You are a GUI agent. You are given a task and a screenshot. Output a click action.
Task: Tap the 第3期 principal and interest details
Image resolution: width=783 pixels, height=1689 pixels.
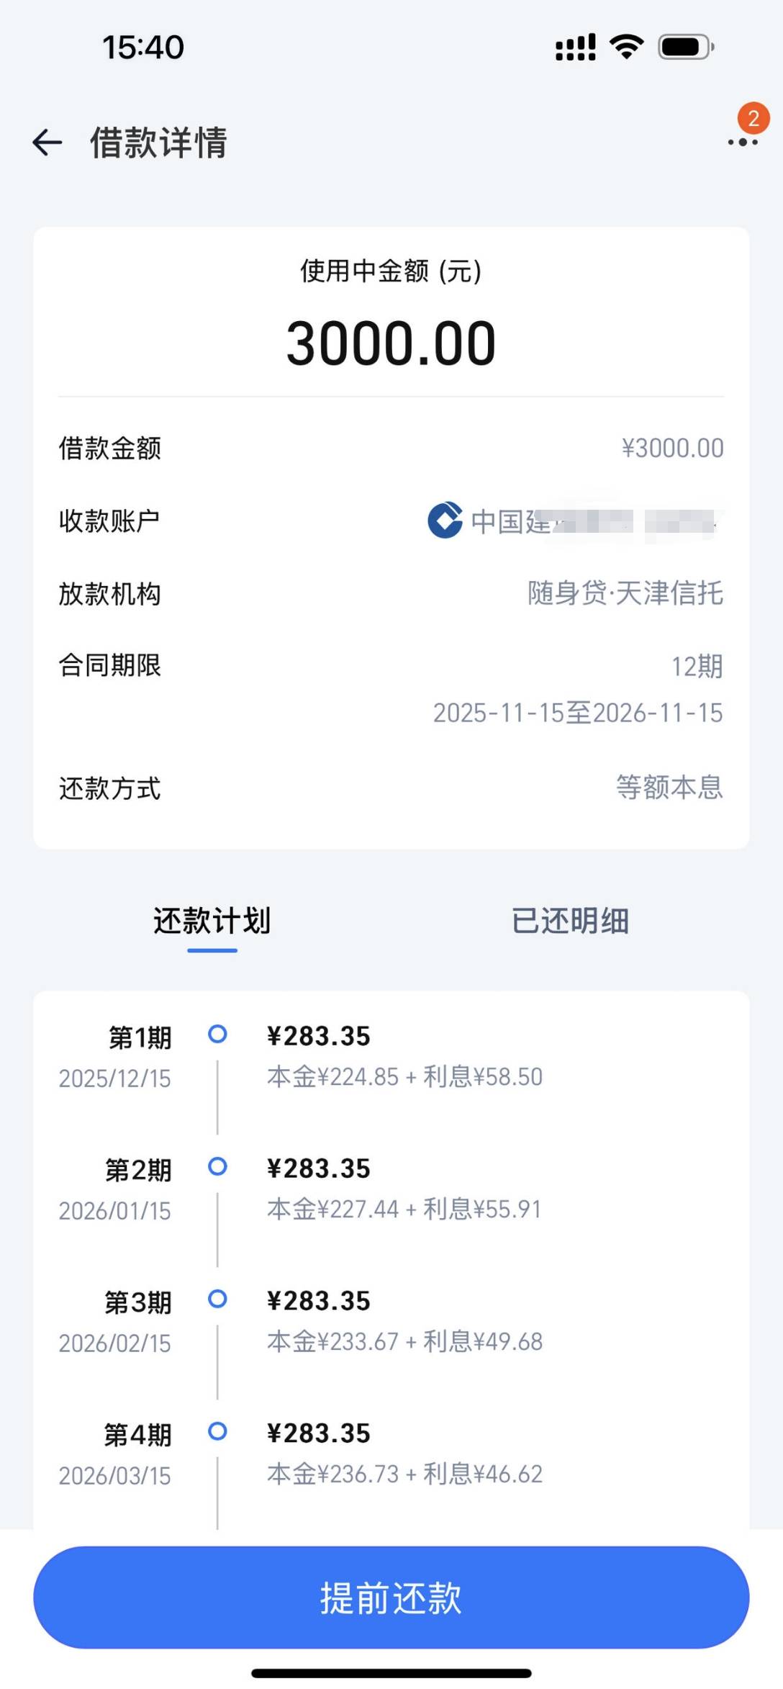404,1341
